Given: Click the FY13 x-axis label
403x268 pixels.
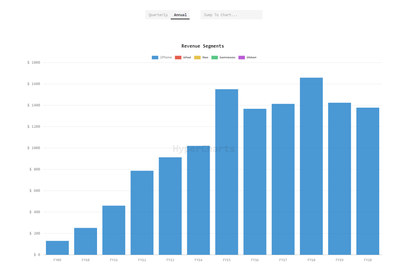Looking at the screenshot, I should [x=170, y=260].
